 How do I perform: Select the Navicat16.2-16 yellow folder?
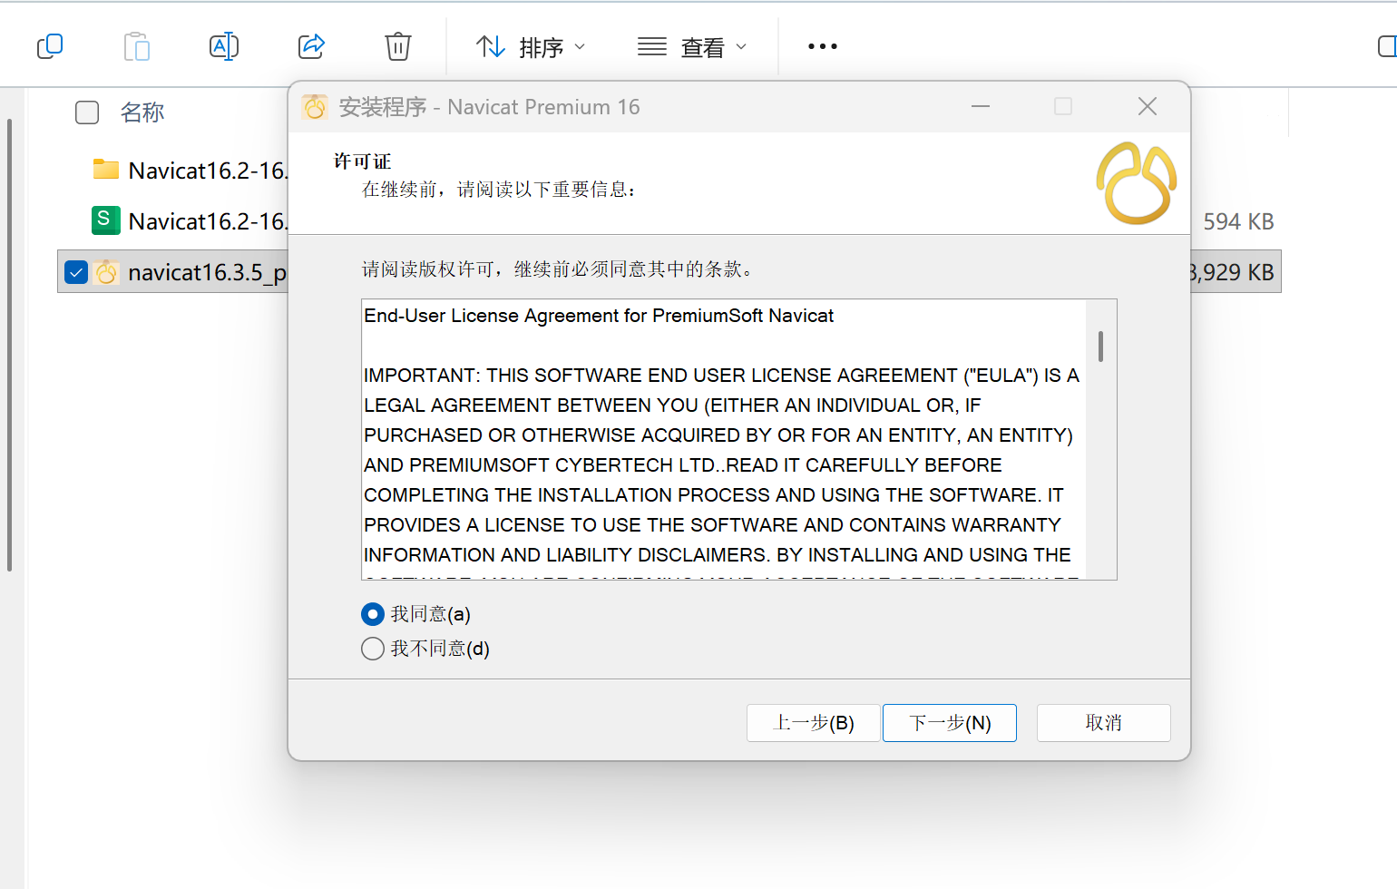(x=106, y=170)
